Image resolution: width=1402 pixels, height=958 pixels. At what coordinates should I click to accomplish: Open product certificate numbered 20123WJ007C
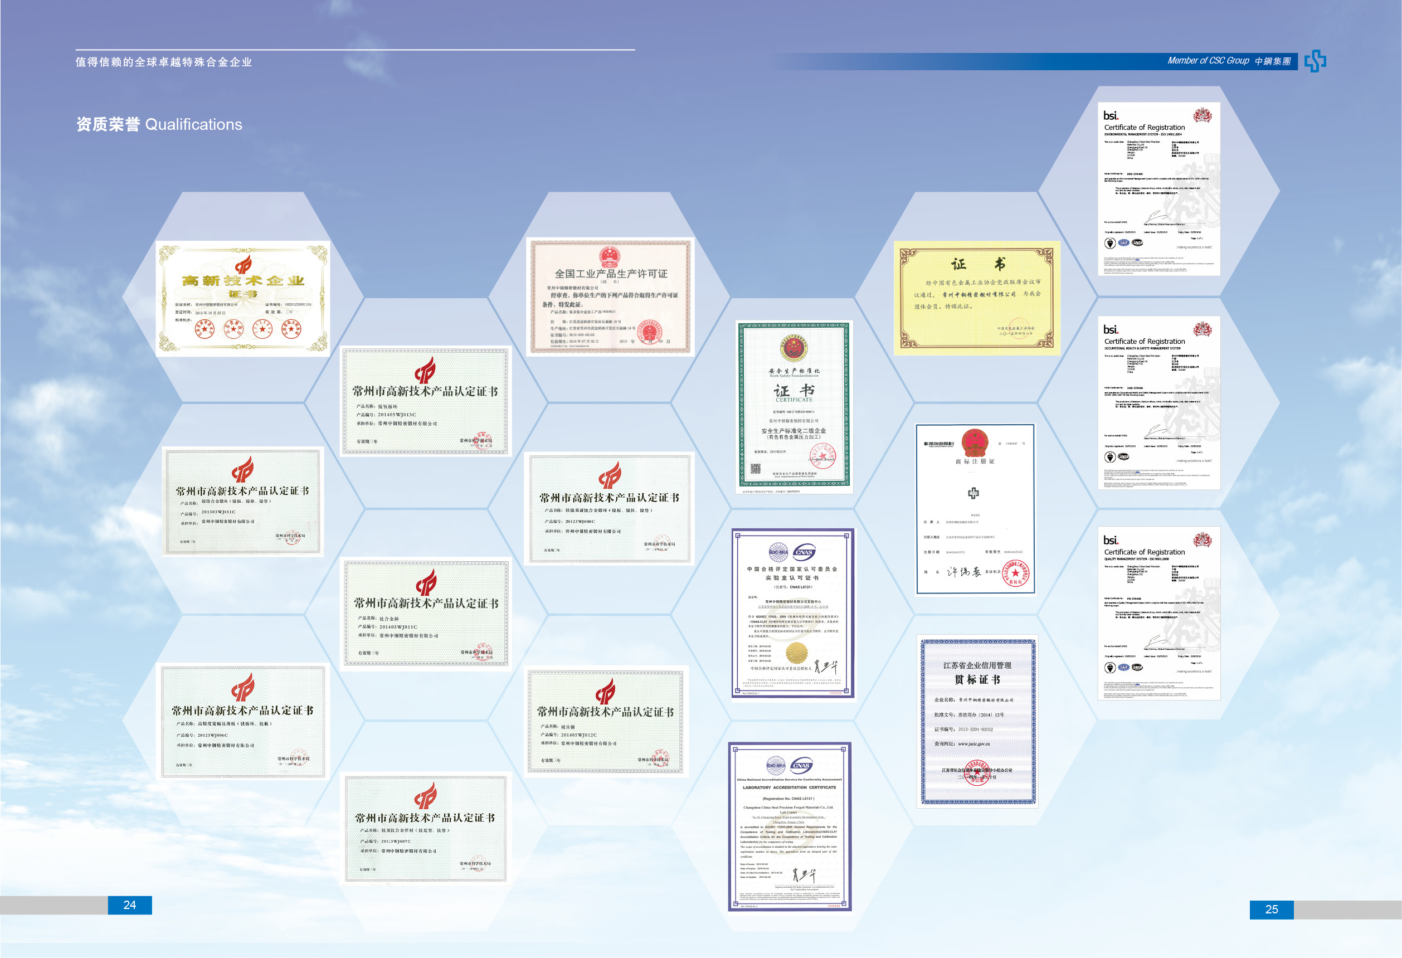[x=426, y=829]
